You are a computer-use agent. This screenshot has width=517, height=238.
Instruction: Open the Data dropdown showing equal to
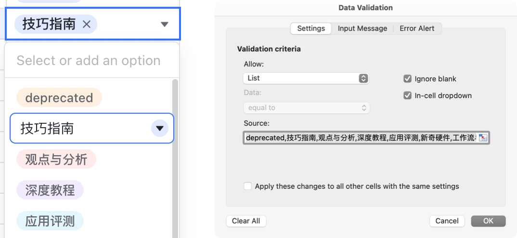306,108
